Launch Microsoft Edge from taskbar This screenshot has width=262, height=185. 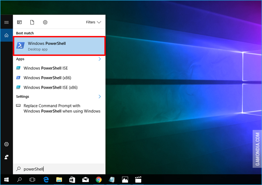click(x=46, y=180)
